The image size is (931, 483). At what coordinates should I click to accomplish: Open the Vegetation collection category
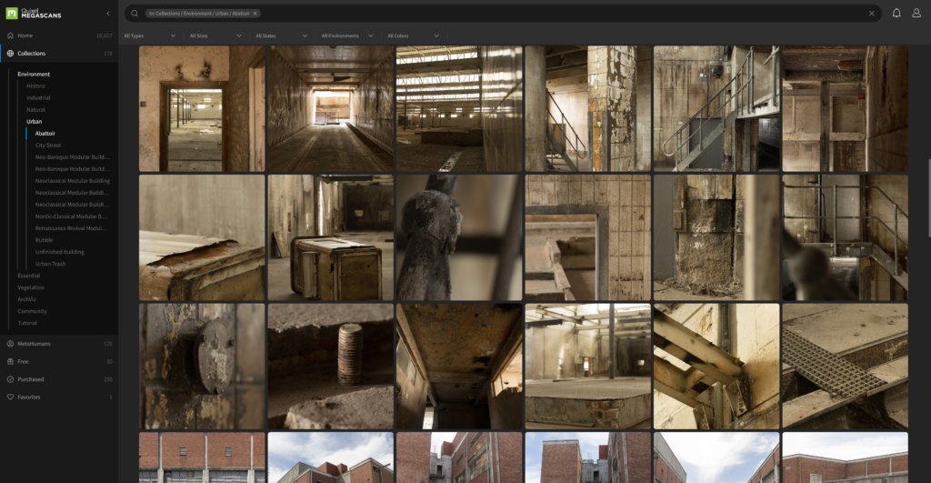(30, 287)
